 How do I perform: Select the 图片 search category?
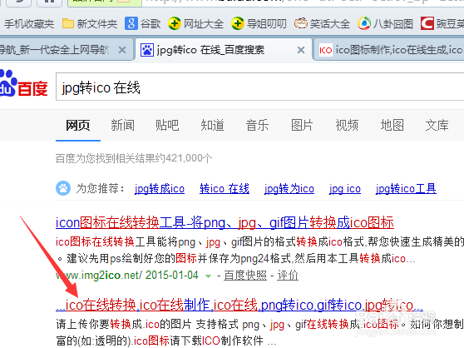click(302, 125)
